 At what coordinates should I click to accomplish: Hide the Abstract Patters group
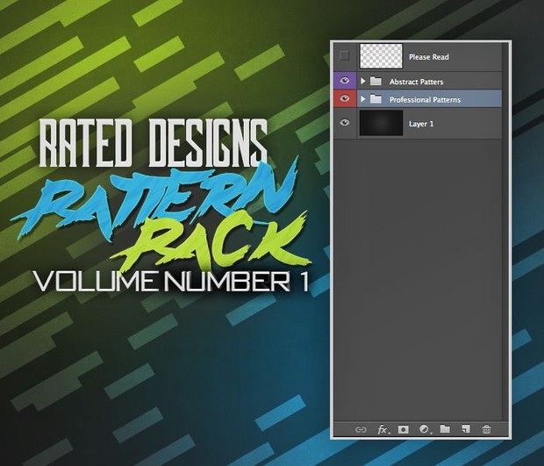coord(345,81)
